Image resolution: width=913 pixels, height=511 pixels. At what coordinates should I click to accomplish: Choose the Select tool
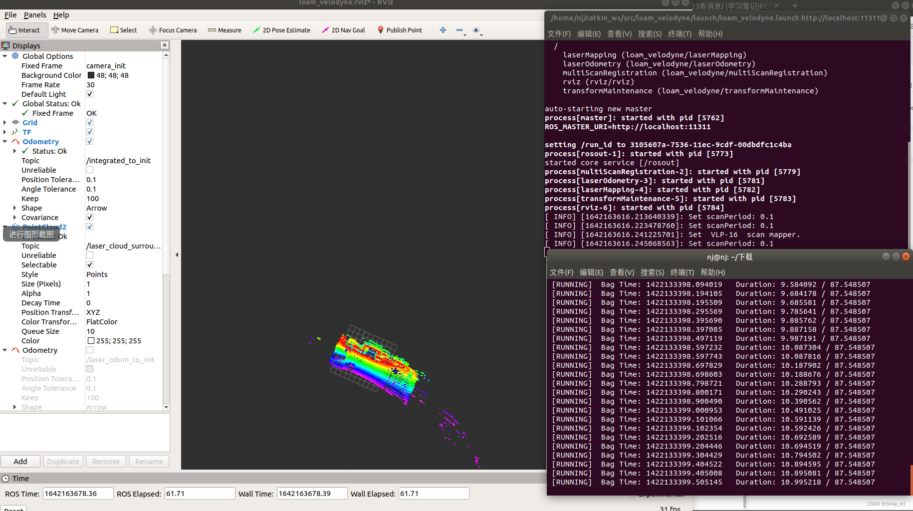[124, 30]
